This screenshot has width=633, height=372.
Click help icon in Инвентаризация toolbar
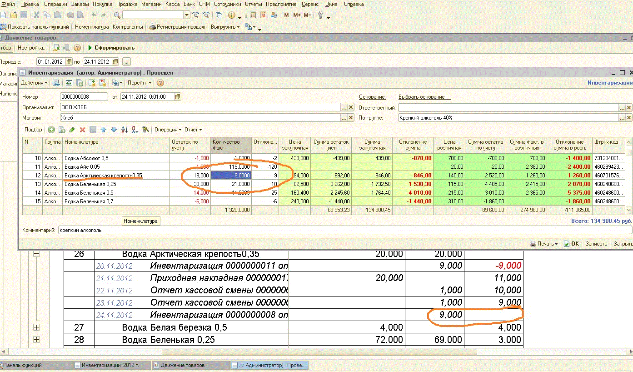coord(160,83)
